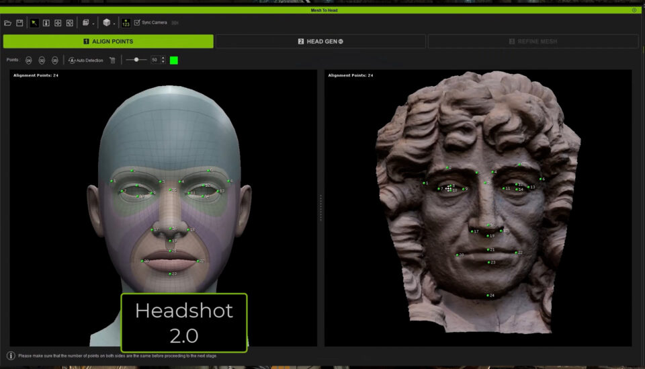Viewport: 645px width, 369px height.
Task: Switch to the HEAD GEN tab
Action: (320, 42)
